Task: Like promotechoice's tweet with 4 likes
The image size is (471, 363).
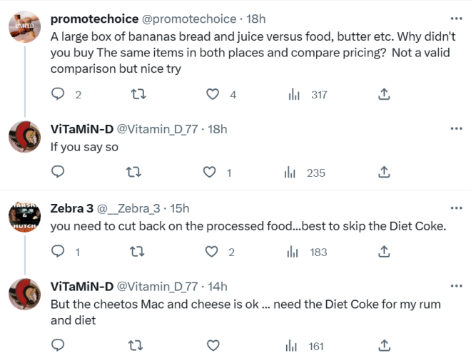Action: tap(212, 94)
